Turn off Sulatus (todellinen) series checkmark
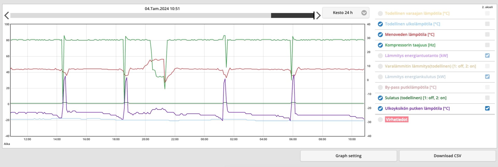The image size is (498, 167). (380, 98)
